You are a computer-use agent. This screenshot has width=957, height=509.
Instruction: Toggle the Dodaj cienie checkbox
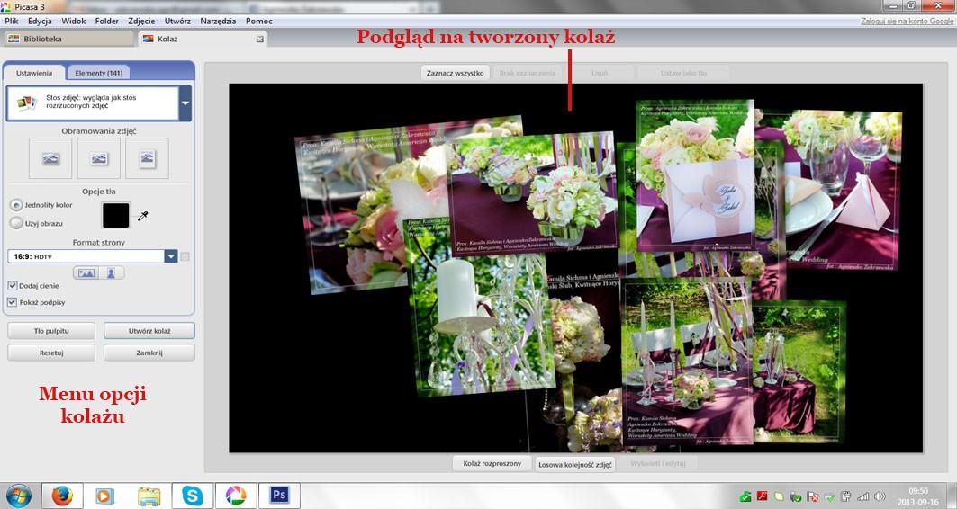(13, 285)
